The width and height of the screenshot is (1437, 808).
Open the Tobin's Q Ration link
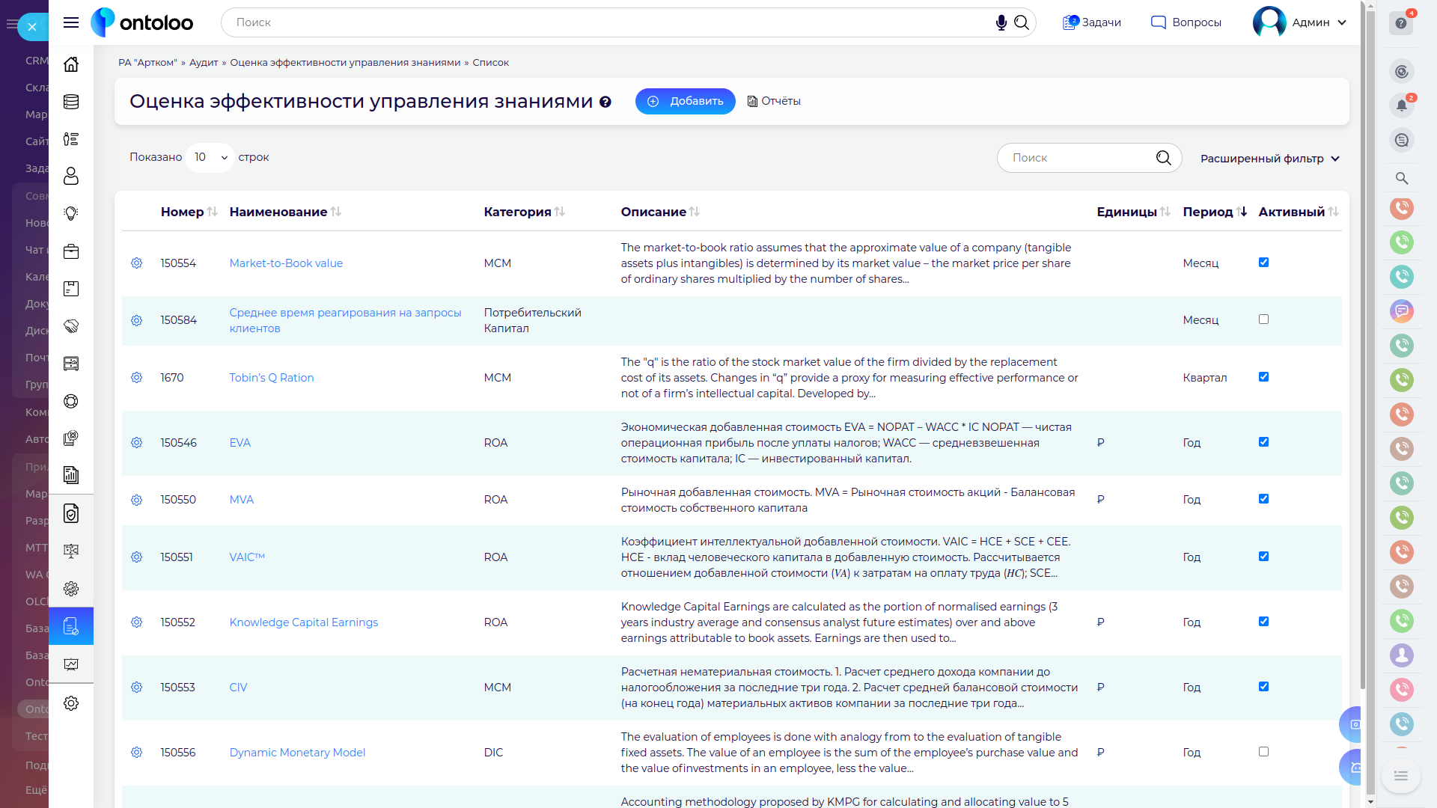click(x=272, y=378)
